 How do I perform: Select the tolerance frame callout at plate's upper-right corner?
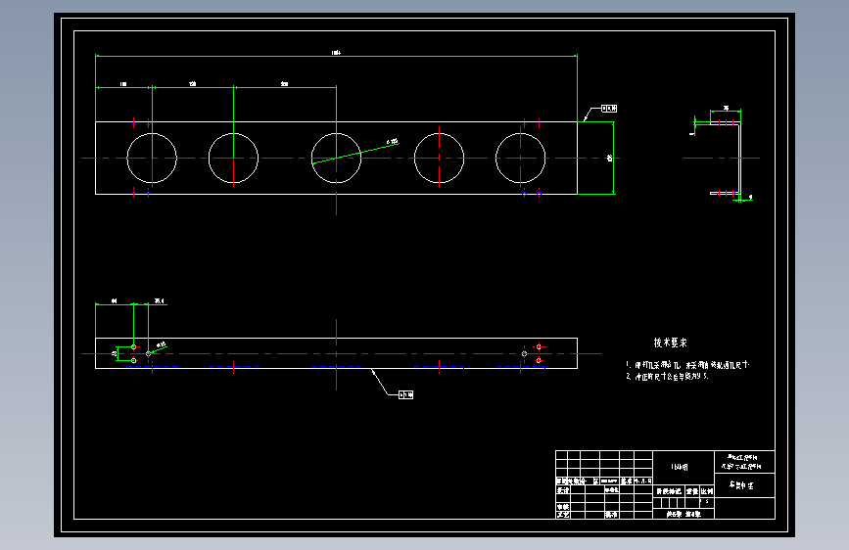[x=609, y=109]
